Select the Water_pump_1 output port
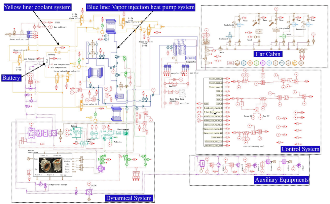 click(215, 79)
